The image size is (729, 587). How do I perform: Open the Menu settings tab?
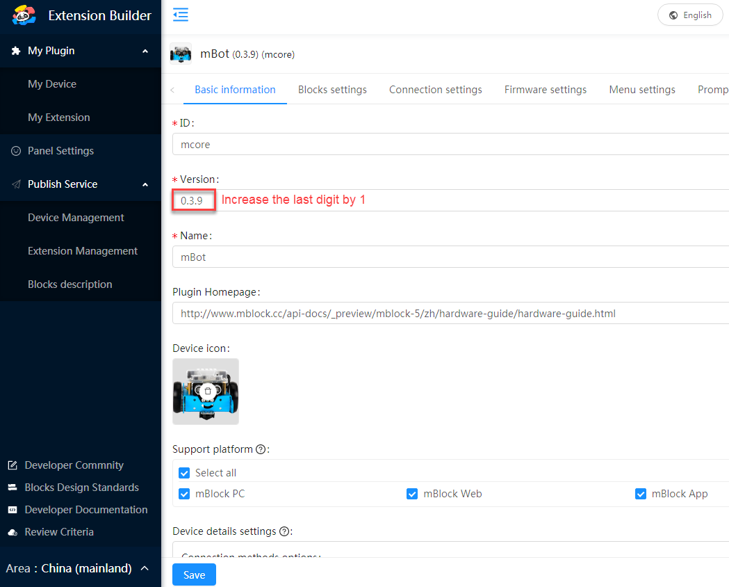642,90
